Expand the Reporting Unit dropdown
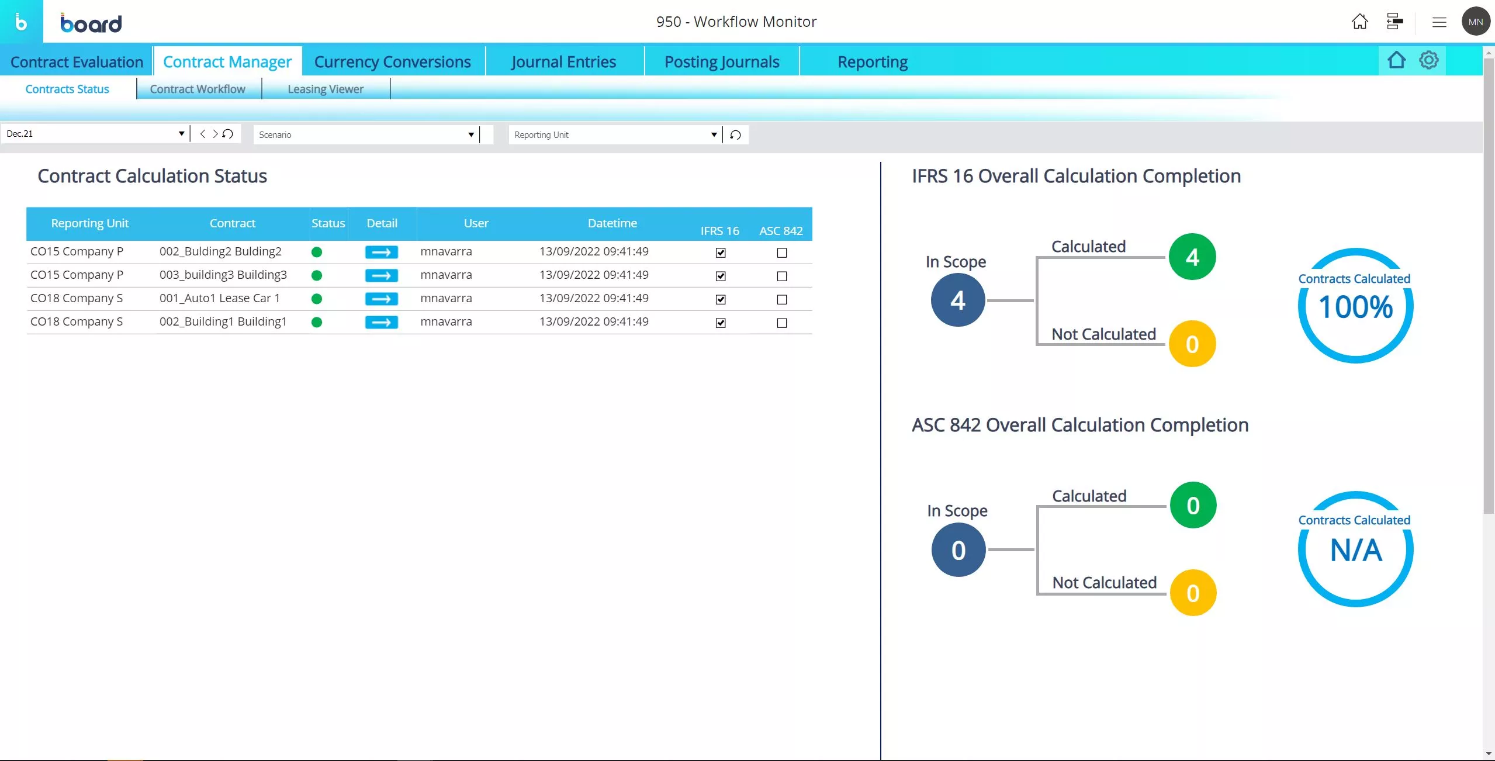 (714, 134)
